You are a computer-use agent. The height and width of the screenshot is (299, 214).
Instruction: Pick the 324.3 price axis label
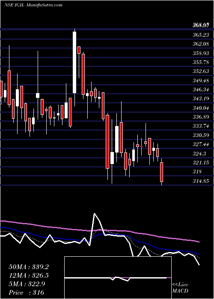[199, 153]
